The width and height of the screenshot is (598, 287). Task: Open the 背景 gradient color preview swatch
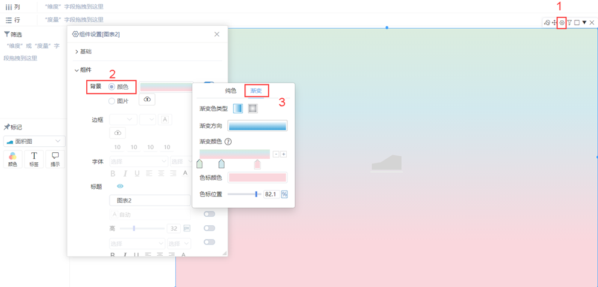pos(166,87)
